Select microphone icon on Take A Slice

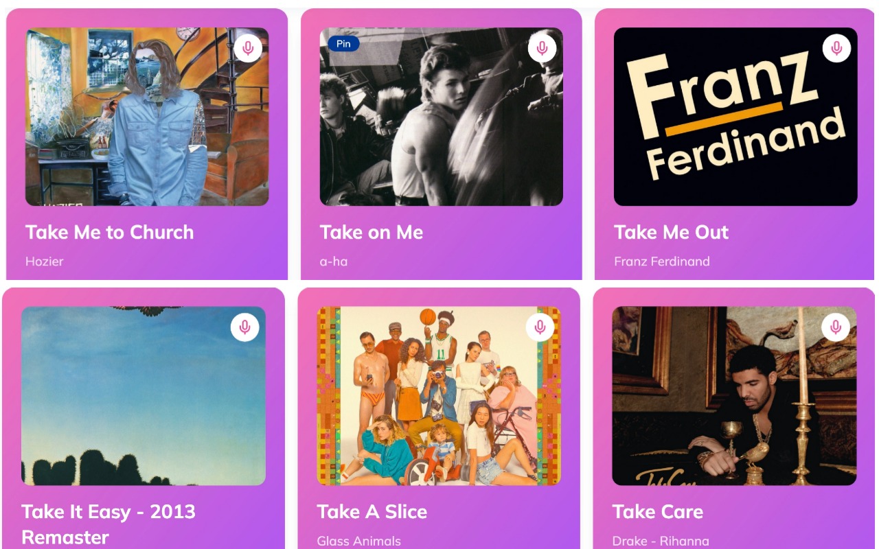540,327
